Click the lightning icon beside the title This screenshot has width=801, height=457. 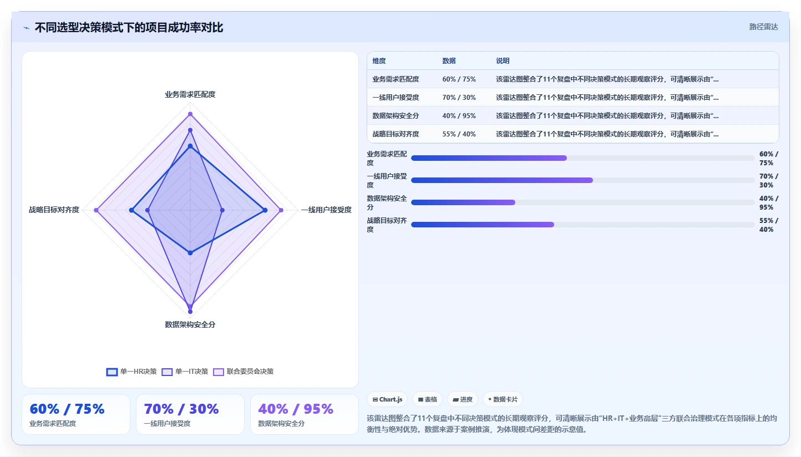(26, 28)
